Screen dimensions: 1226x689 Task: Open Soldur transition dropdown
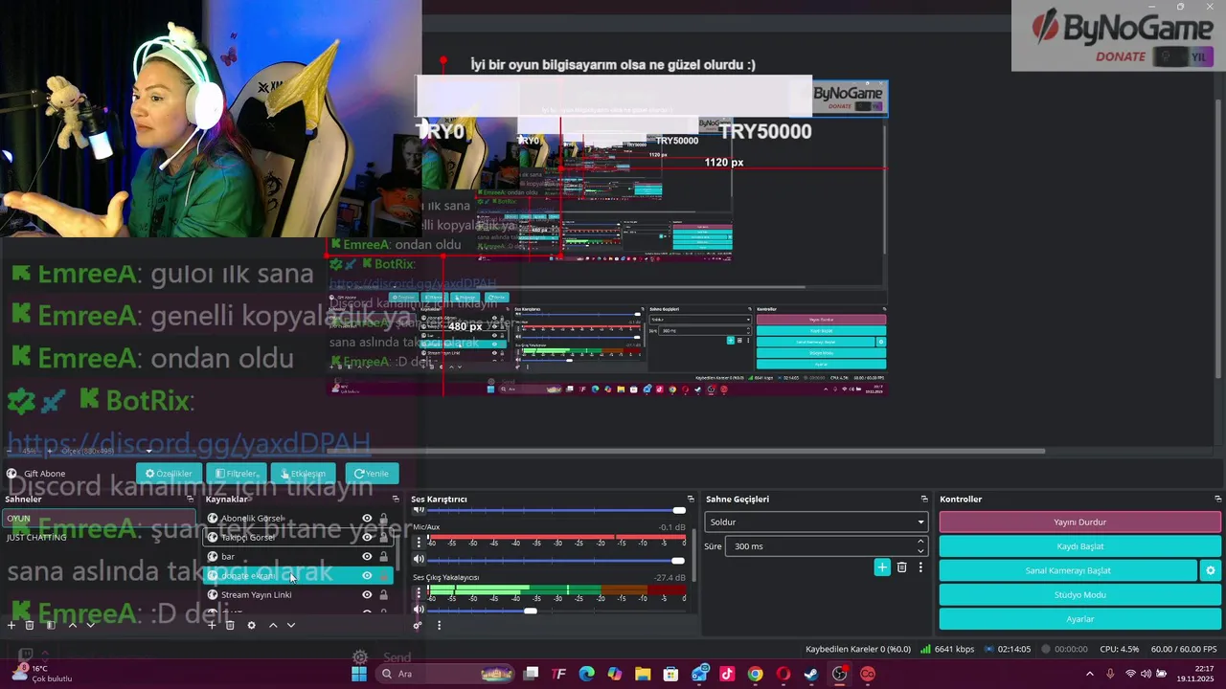(816, 522)
